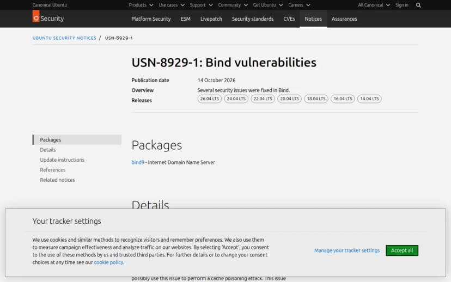Open the Careers dropdown menu
The width and height of the screenshot is (451, 282).
click(x=299, y=5)
